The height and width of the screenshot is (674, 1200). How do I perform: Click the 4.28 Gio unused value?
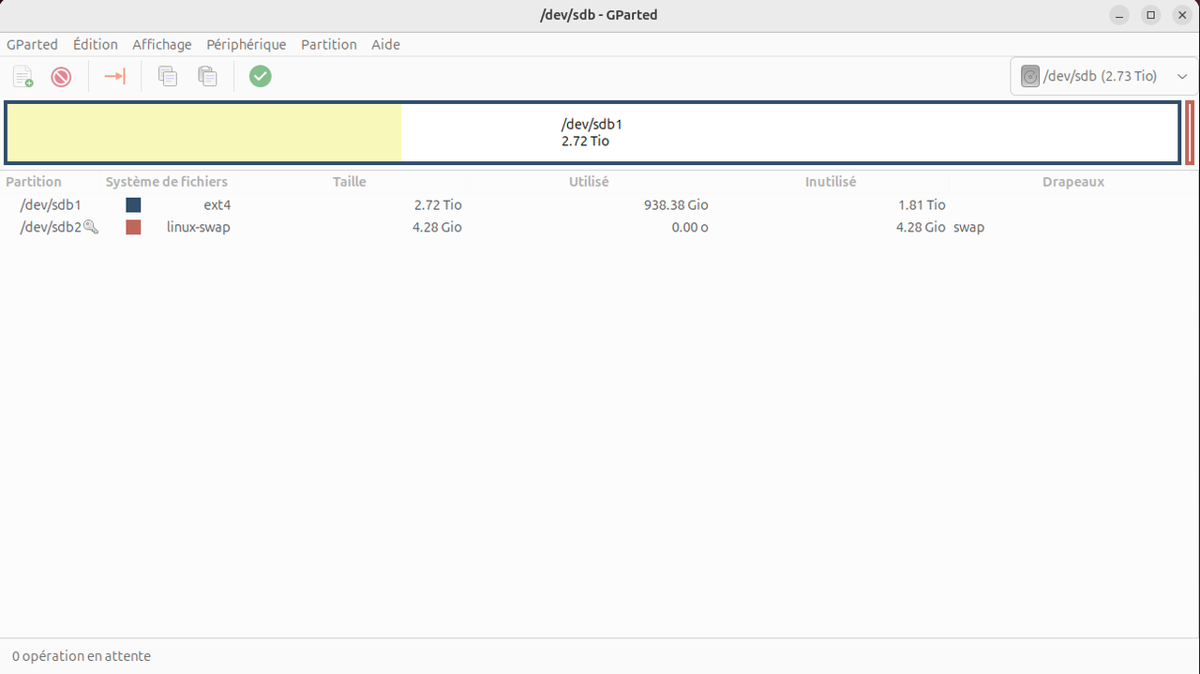921,227
